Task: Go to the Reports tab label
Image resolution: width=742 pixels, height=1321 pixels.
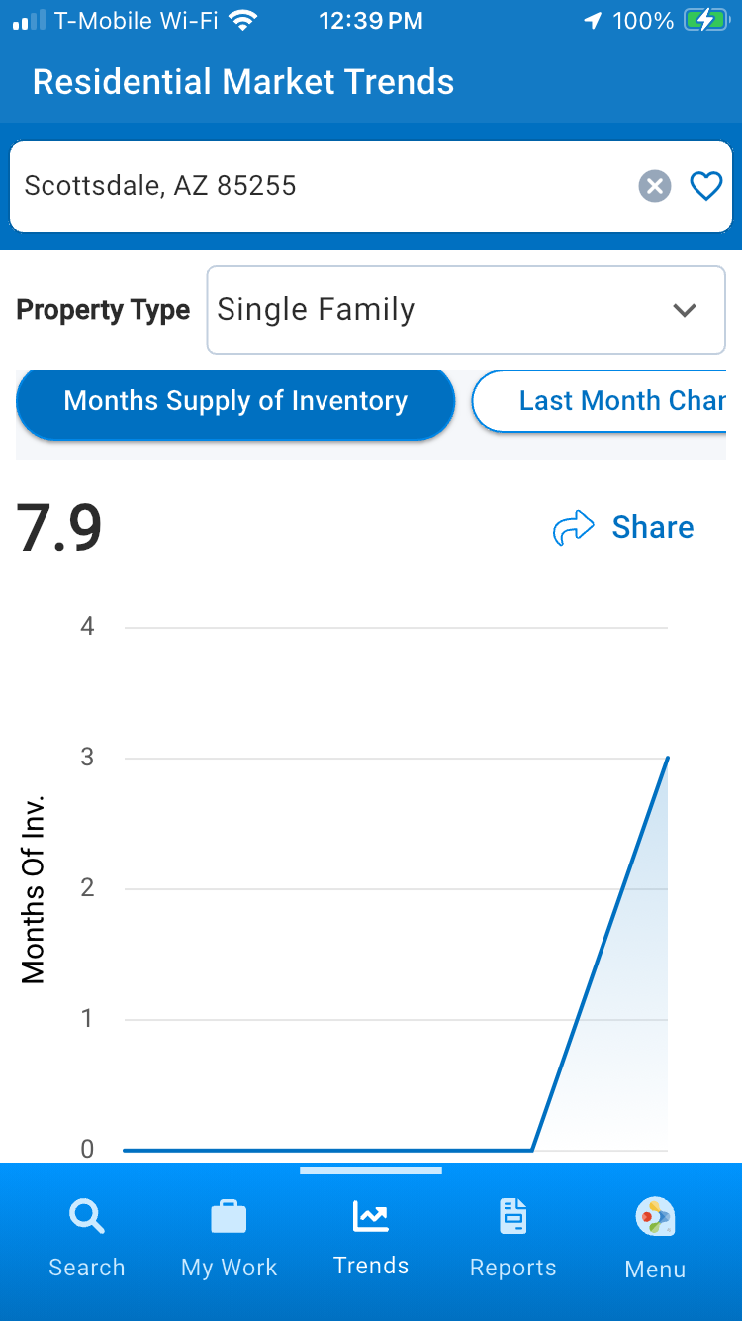Action: (512, 1268)
